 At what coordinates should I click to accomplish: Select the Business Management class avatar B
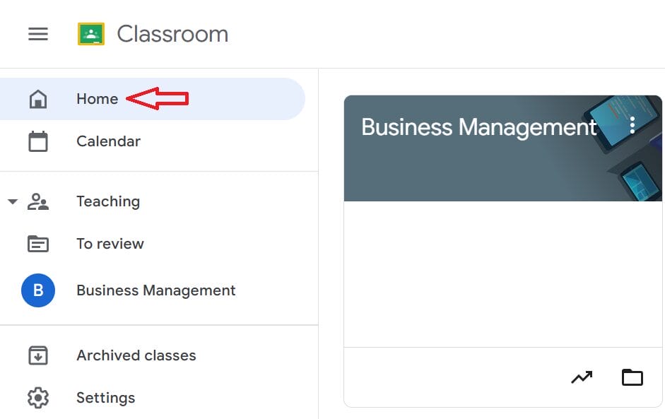click(39, 290)
